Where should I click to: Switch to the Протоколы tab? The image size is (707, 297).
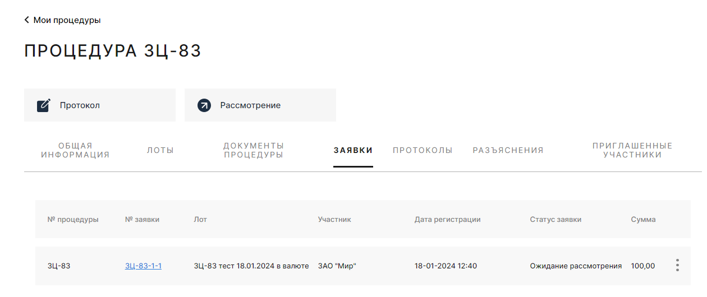(423, 150)
